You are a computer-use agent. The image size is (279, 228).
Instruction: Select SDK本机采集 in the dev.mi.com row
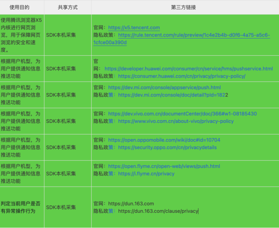tap(61, 95)
